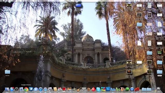Viewport: 165px width, 93px height.
Task: Launch iTunes from the Dock
Action: tap(41, 89)
